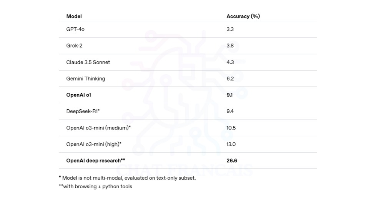Click OpenAI o3-mini (high)* row label
Screen dimensions: 369x207
pyautogui.click(x=94, y=144)
